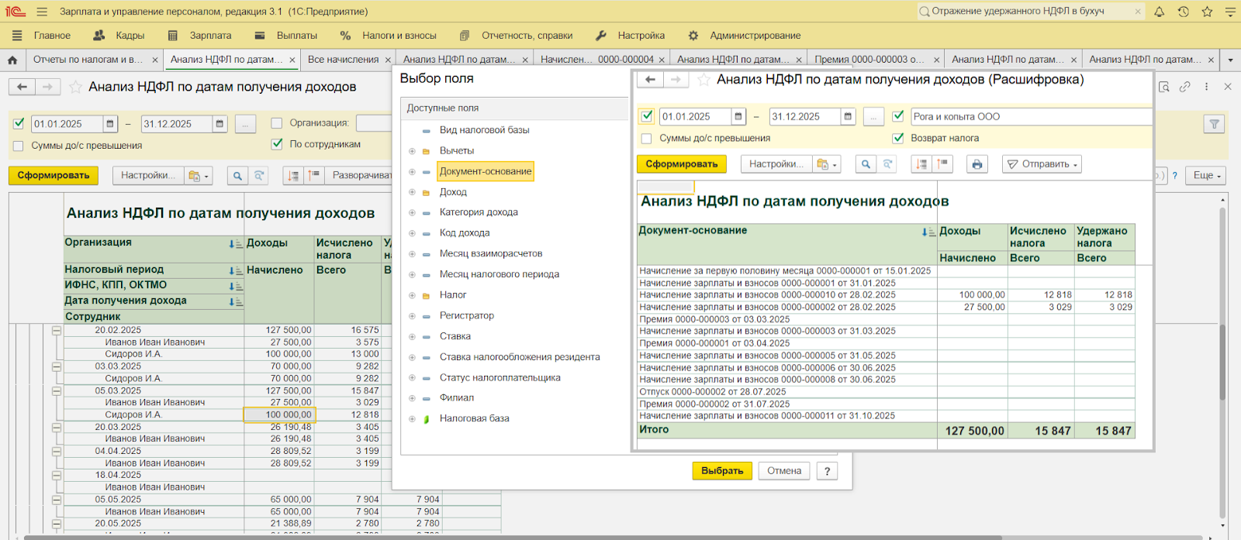Enable Суммы до/с превышения in Расшифровка
The image size is (1241, 540).
coord(646,139)
